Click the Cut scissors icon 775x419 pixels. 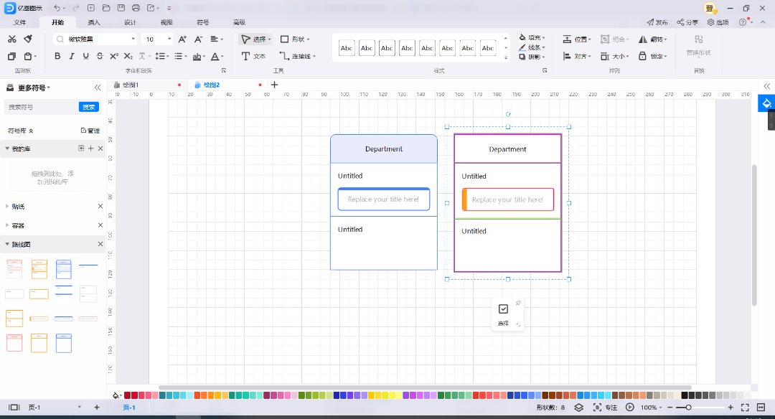(x=11, y=39)
